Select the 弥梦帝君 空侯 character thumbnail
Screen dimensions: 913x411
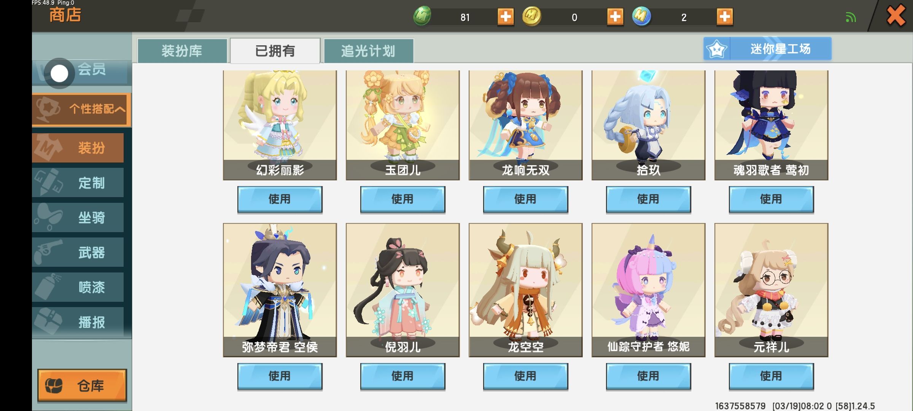pyautogui.click(x=280, y=290)
